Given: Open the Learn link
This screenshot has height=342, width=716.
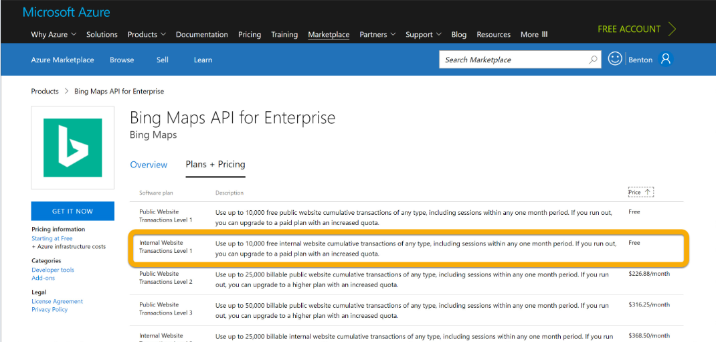Looking at the screenshot, I should pyautogui.click(x=203, y=60).
